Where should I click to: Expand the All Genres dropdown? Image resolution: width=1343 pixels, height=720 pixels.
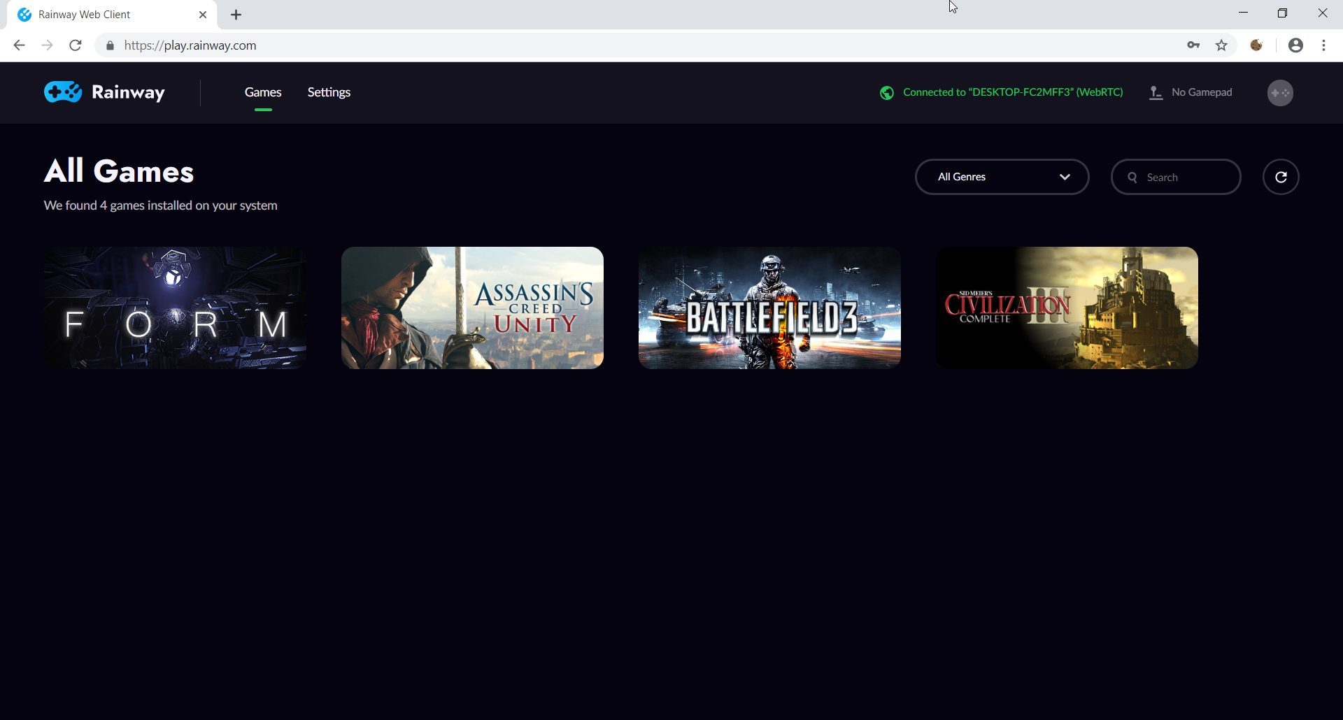click(x=1002, y=177)
